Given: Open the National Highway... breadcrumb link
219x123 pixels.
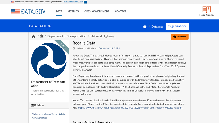Looking at the screenshot, I should click(103, 36).
